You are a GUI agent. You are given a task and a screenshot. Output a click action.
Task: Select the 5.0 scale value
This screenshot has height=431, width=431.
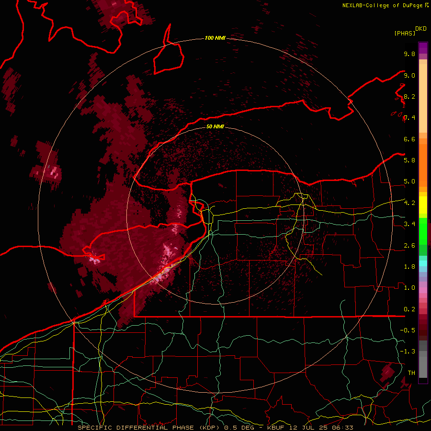pos(409,181)
